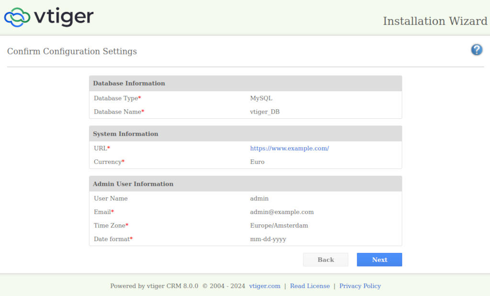Screen dimensions: 490x296
Task: Click the Admin User Information header
Action: pyautogui.click(x=245, y=184)
